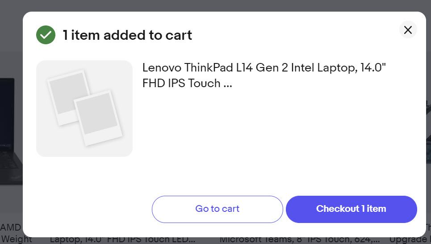Close the added-to-cart dialog with X
The height and width of the screenshot is (244, 431).
tap(408, 30)
